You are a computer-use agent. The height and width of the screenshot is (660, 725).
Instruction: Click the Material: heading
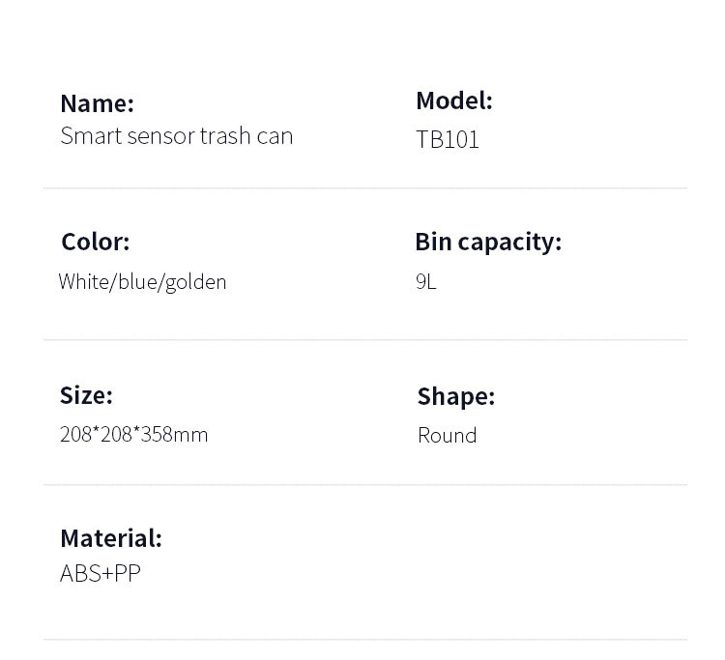pyautogui.click(x=111, y=538)
